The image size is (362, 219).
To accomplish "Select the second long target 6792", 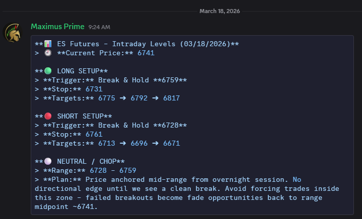I will 139,98.
